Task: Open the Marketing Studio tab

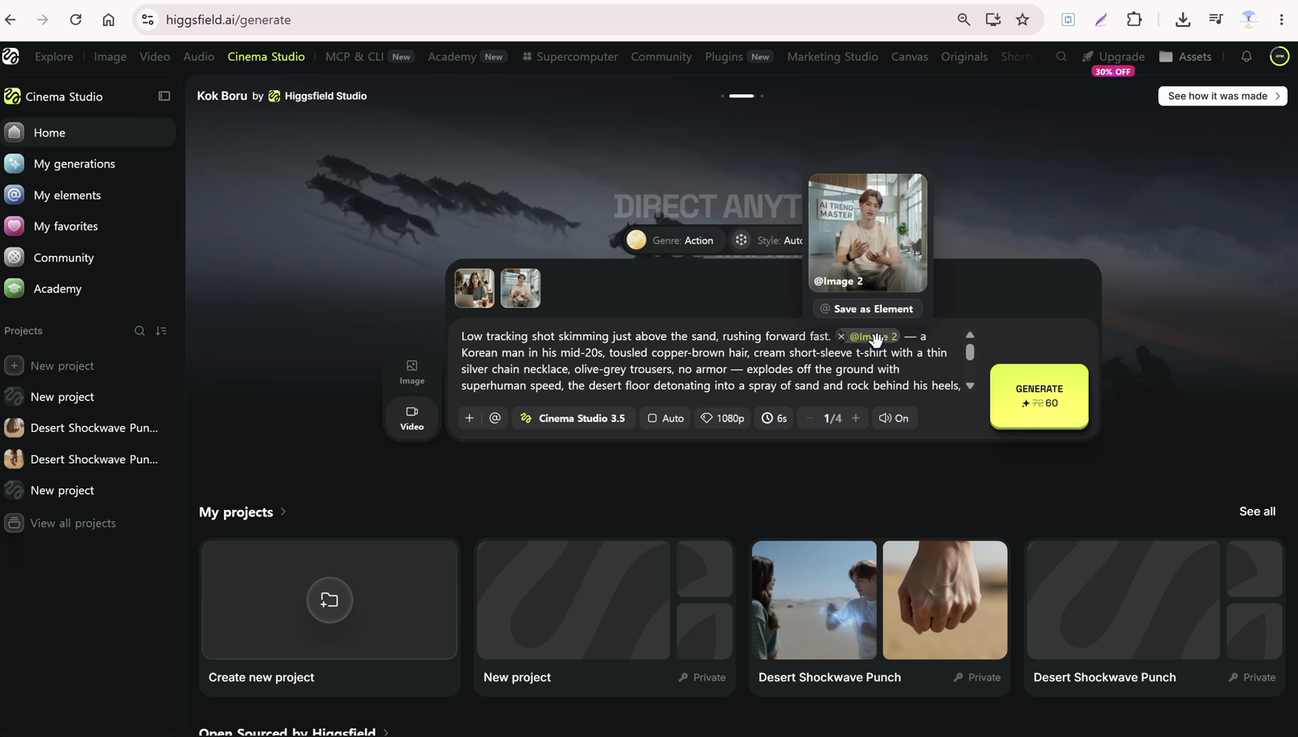Action: point(832,57)
